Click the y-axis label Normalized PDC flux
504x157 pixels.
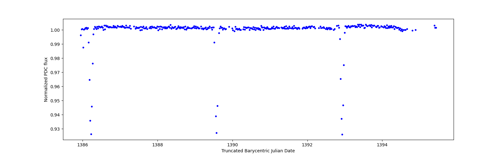(x=46, y=79)
